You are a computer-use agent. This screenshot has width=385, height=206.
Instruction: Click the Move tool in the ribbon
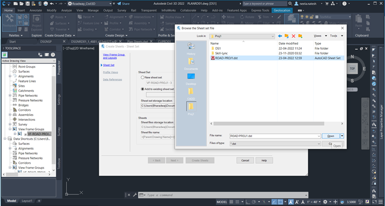click(x=228, y=17)
